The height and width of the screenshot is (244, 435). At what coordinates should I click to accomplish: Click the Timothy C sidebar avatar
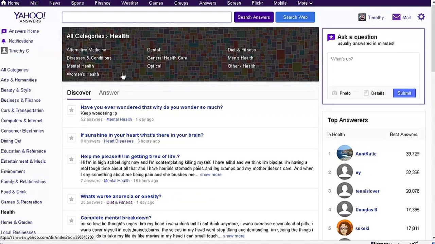pos(4,50)
